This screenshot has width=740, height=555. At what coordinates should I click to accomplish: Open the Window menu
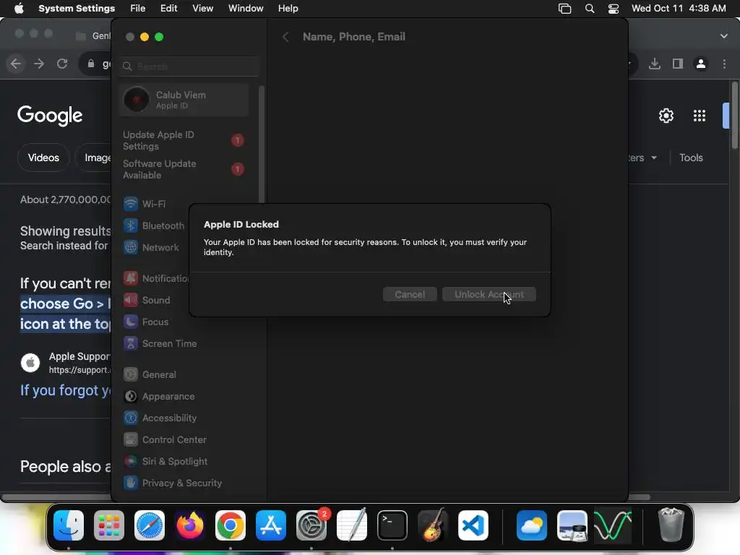246,9
